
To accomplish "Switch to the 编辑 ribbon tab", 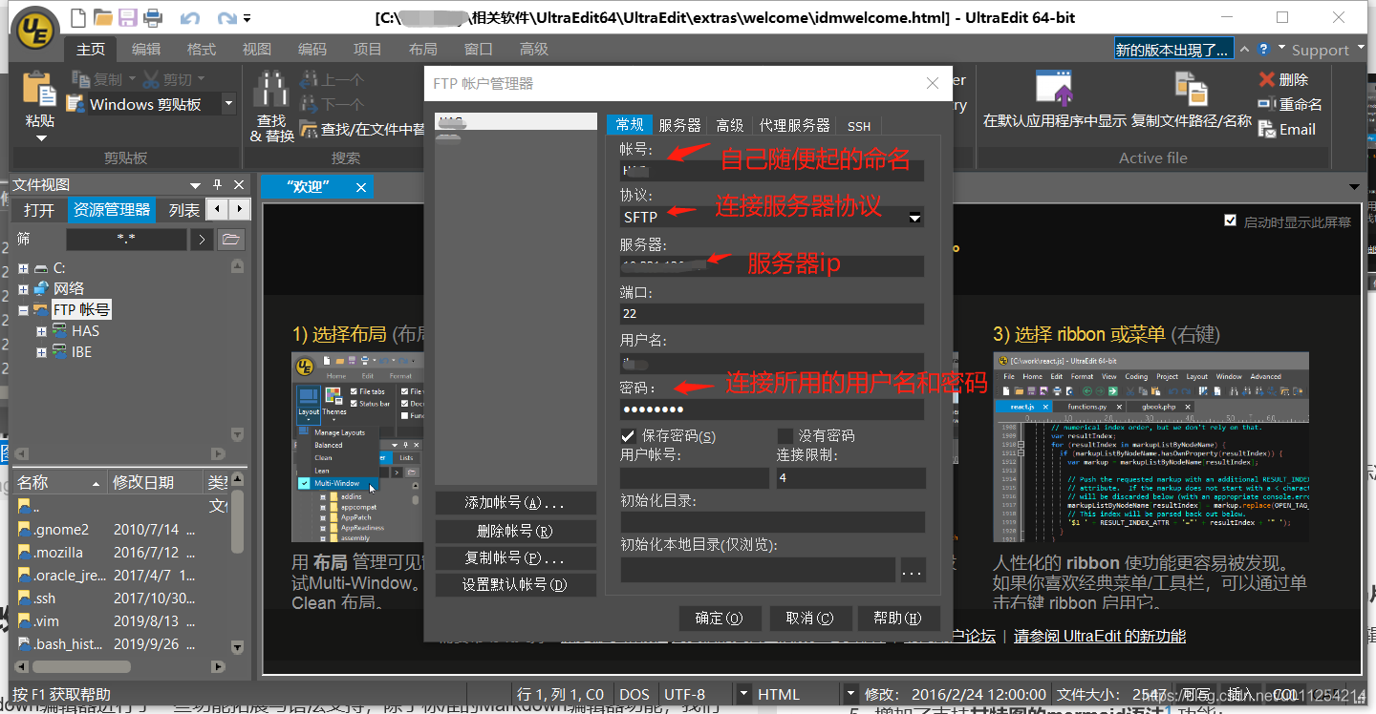I will point(146,49).
